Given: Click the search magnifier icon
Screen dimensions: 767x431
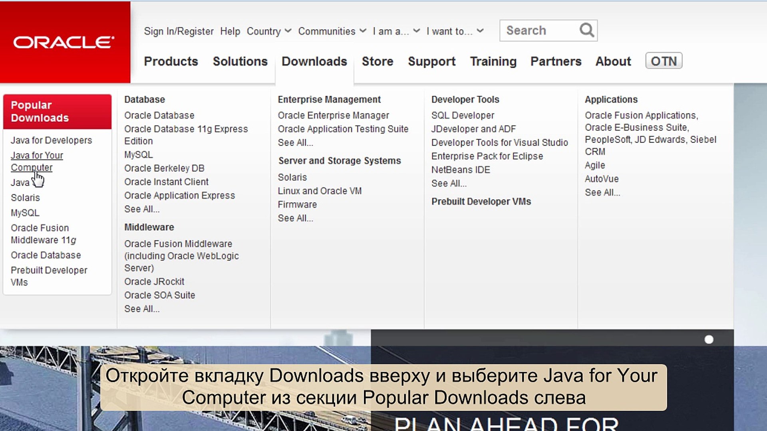Looking at the screenshot, I should click(586, 30).
